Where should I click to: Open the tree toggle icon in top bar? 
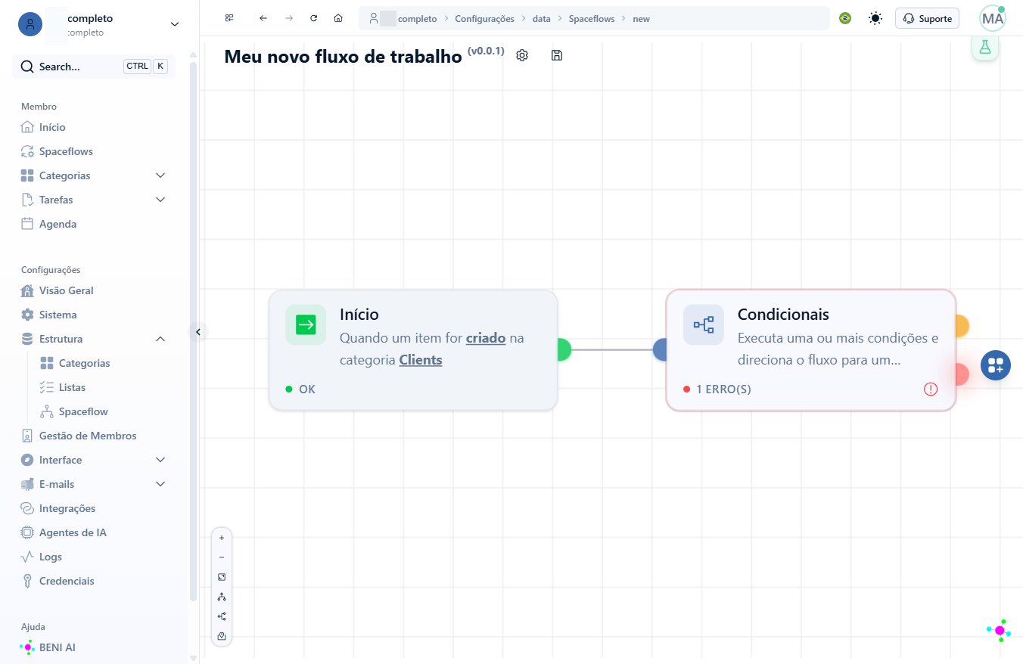click(229, 18)
